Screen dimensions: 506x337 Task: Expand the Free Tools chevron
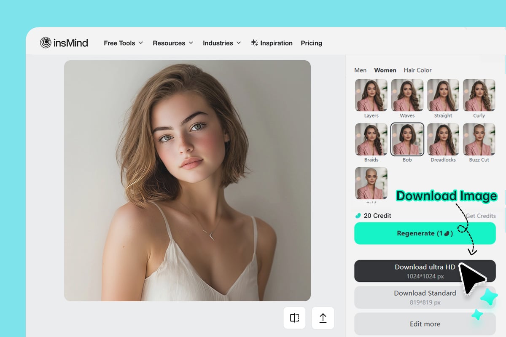(x=141, y=43)
